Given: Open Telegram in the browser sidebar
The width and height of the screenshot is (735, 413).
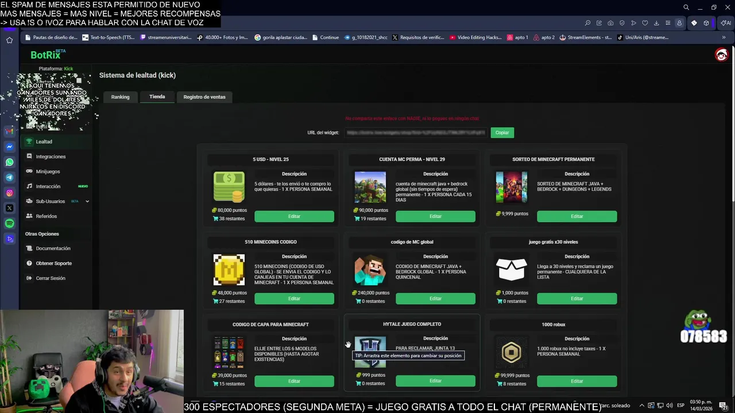Looking at the screenshot, I should [9, 177].
